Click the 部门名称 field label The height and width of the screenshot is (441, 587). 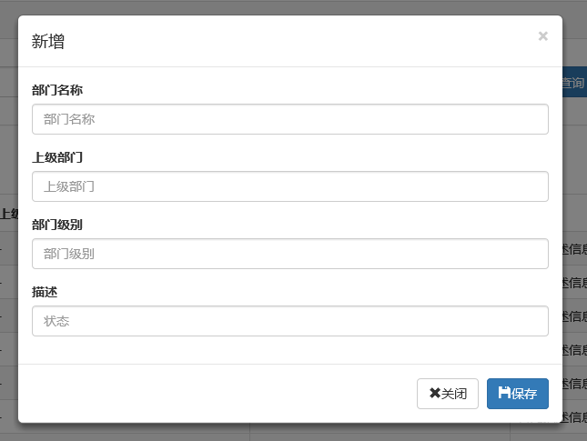pyautogui.click(x=58, y=90)
